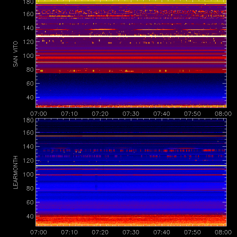Image resolution: width=237 pixels, height=237 pixels.
Task: Click 07:10 time label below Learmonth plot
Action: (69, 232)
